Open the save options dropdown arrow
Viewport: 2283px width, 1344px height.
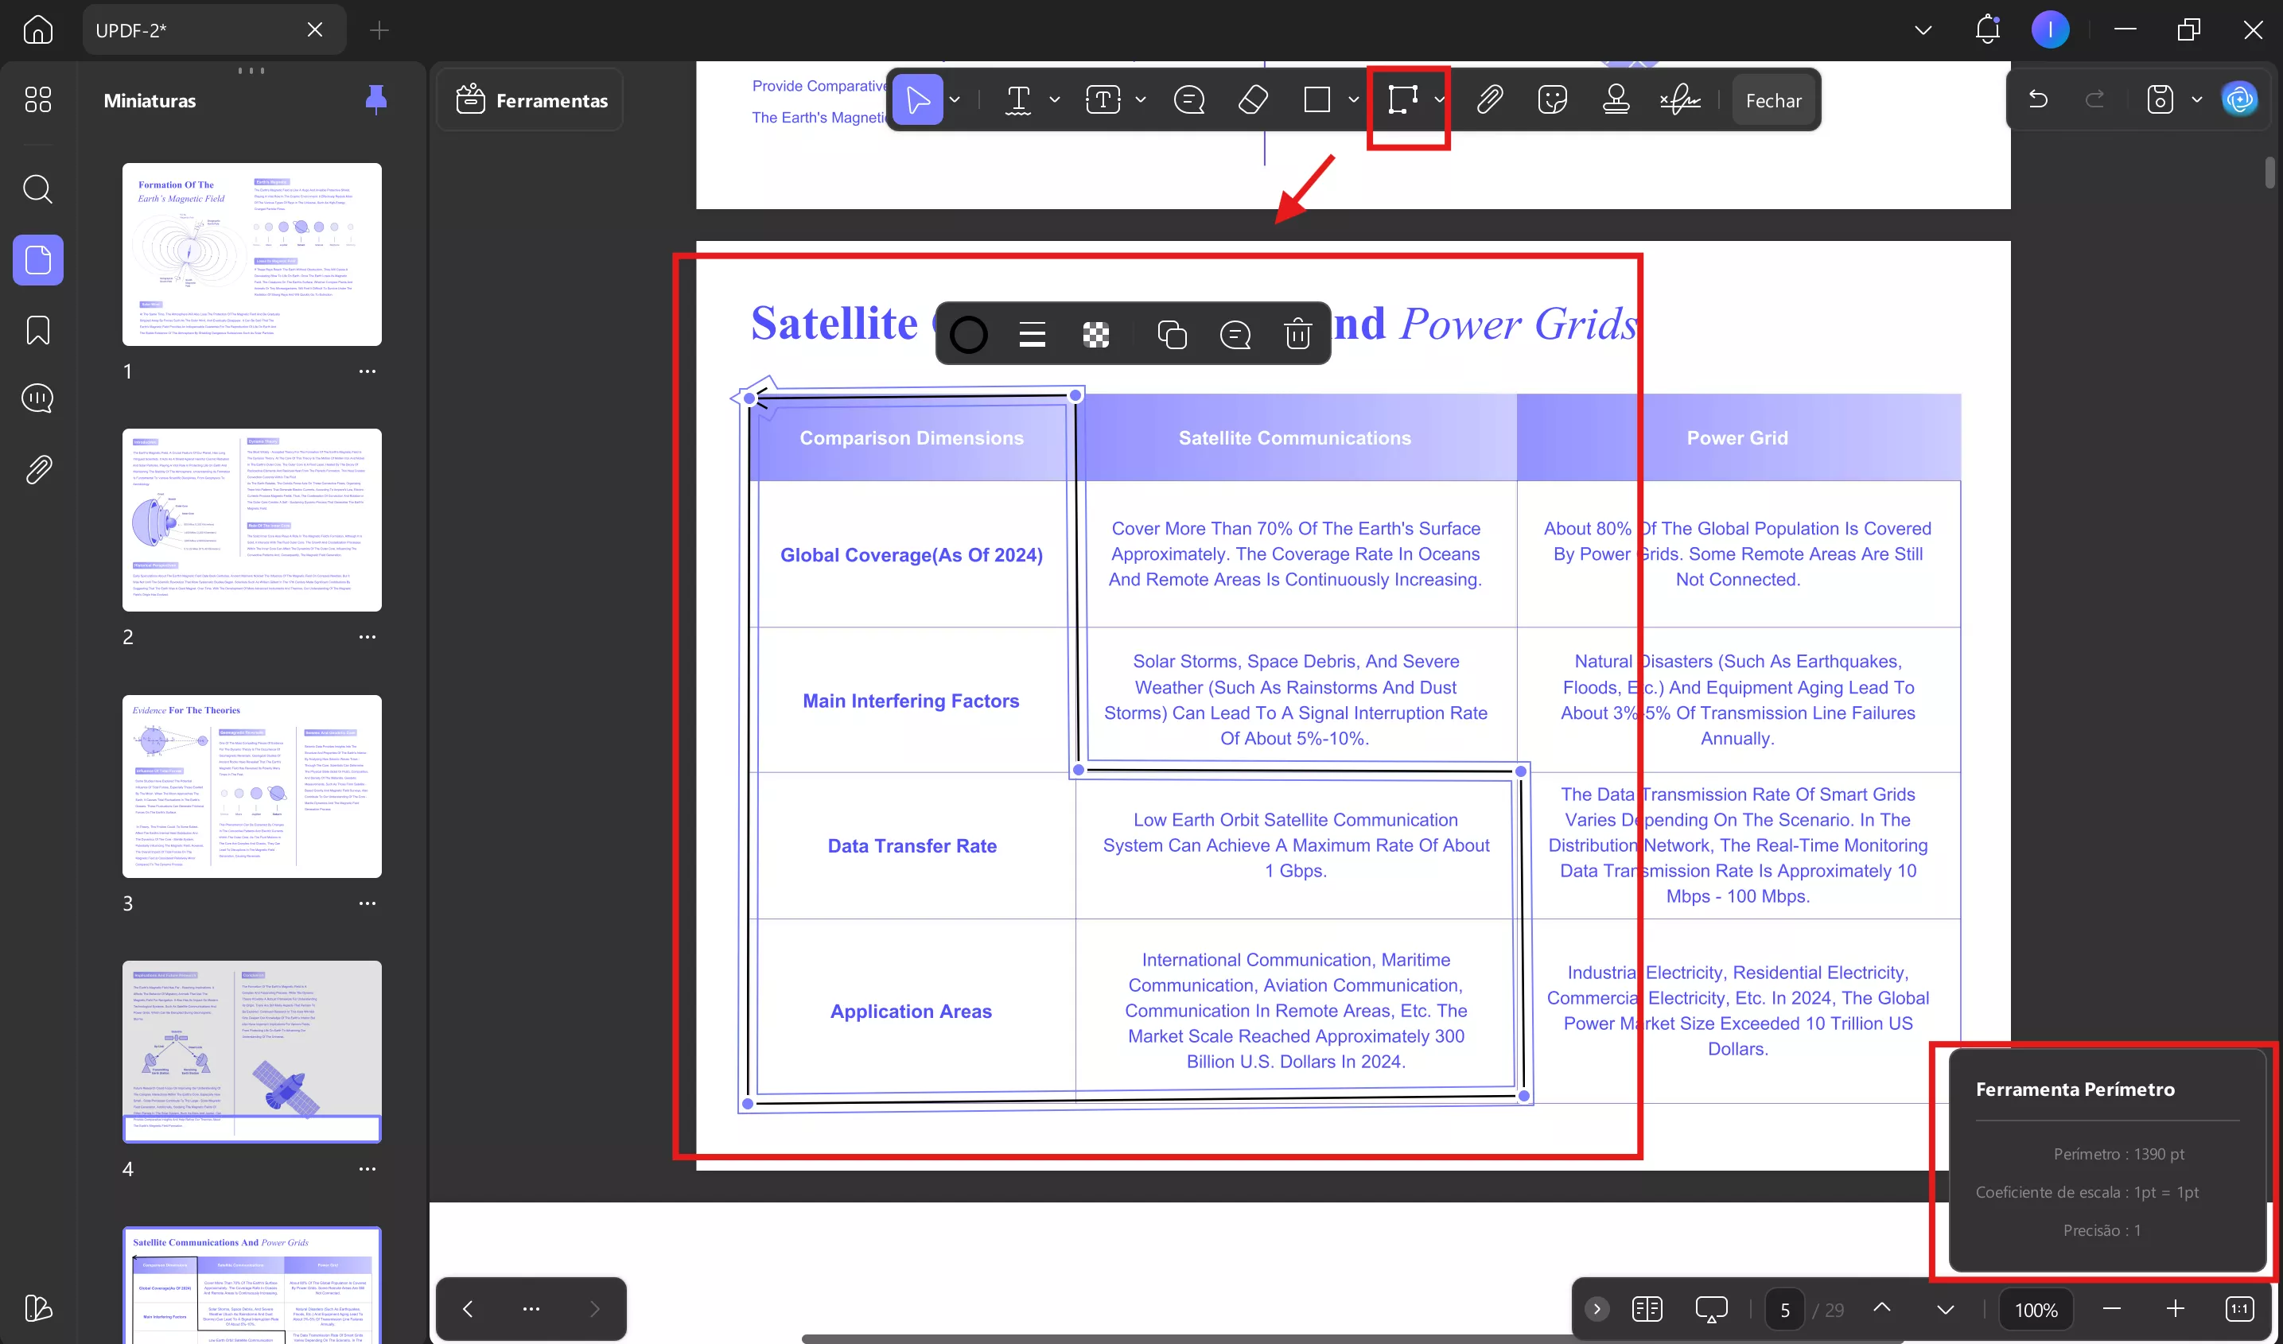pyautogui.click(x=2197, y=99)
